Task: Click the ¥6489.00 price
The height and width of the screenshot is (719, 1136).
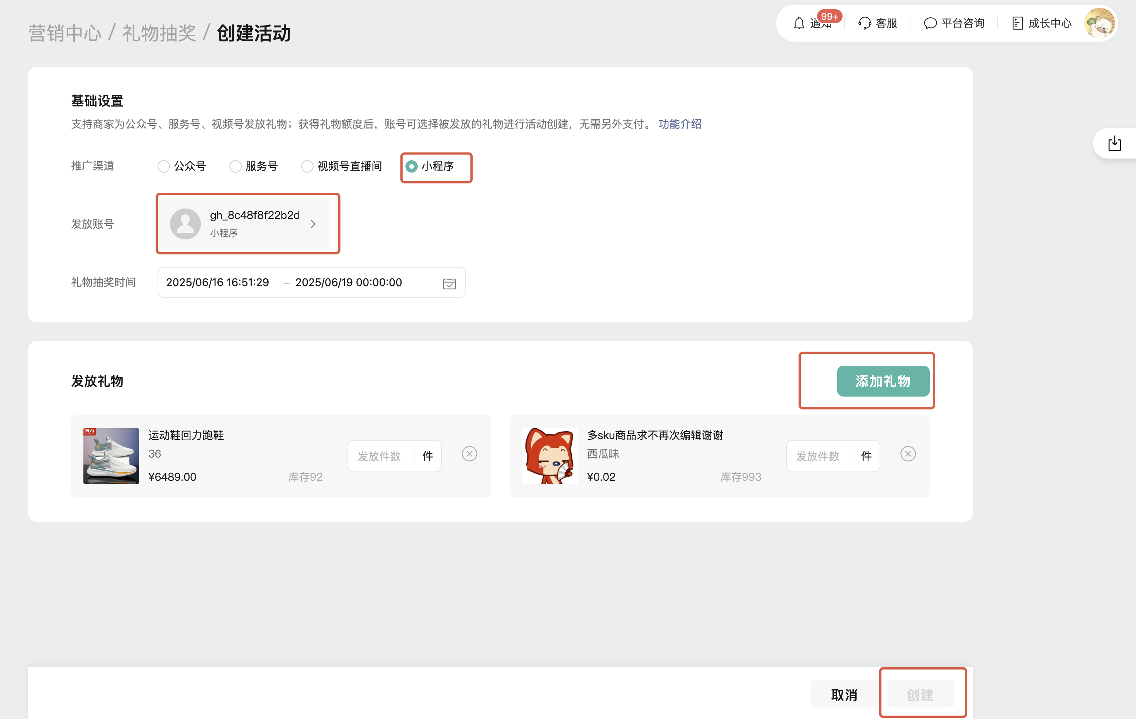Action: click(172, 477)
